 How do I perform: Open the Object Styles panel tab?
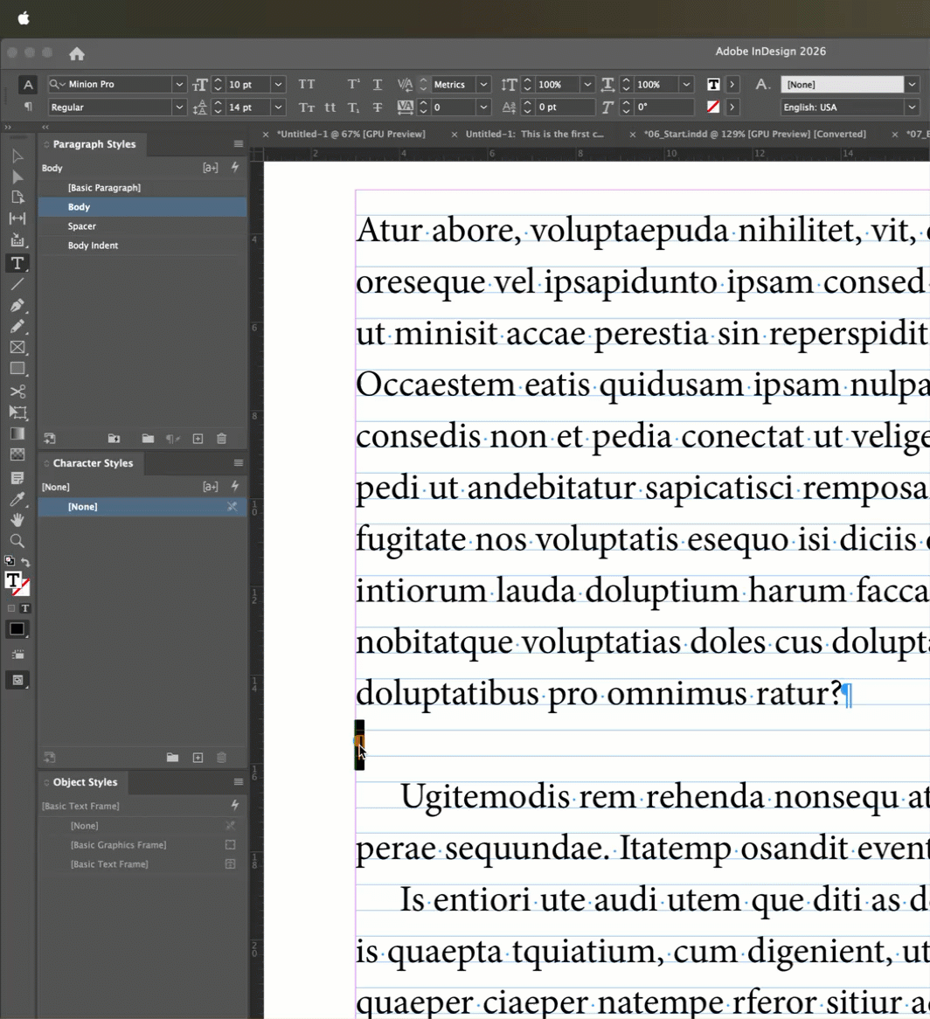tap(85, 782)
